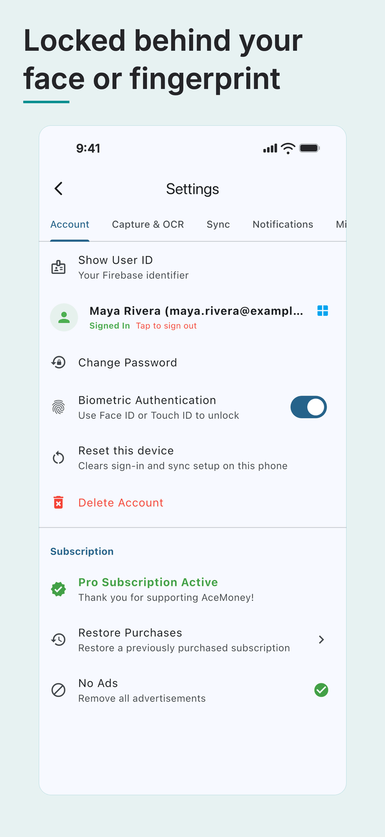The image size is (385, 837).
Task: Tap Tap to sign out link
Action: click(x=166, y=326)
